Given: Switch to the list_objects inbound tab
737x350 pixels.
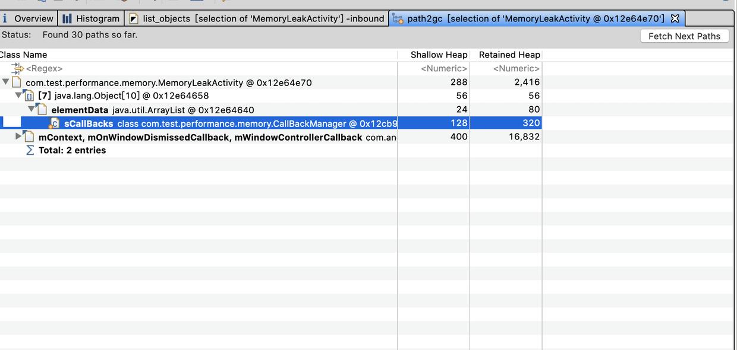Looking at the screenshot, I should click(257, 18).
